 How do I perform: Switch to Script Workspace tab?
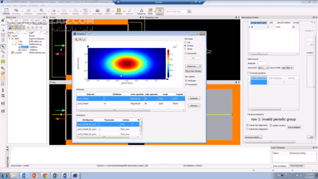point(279,166)
